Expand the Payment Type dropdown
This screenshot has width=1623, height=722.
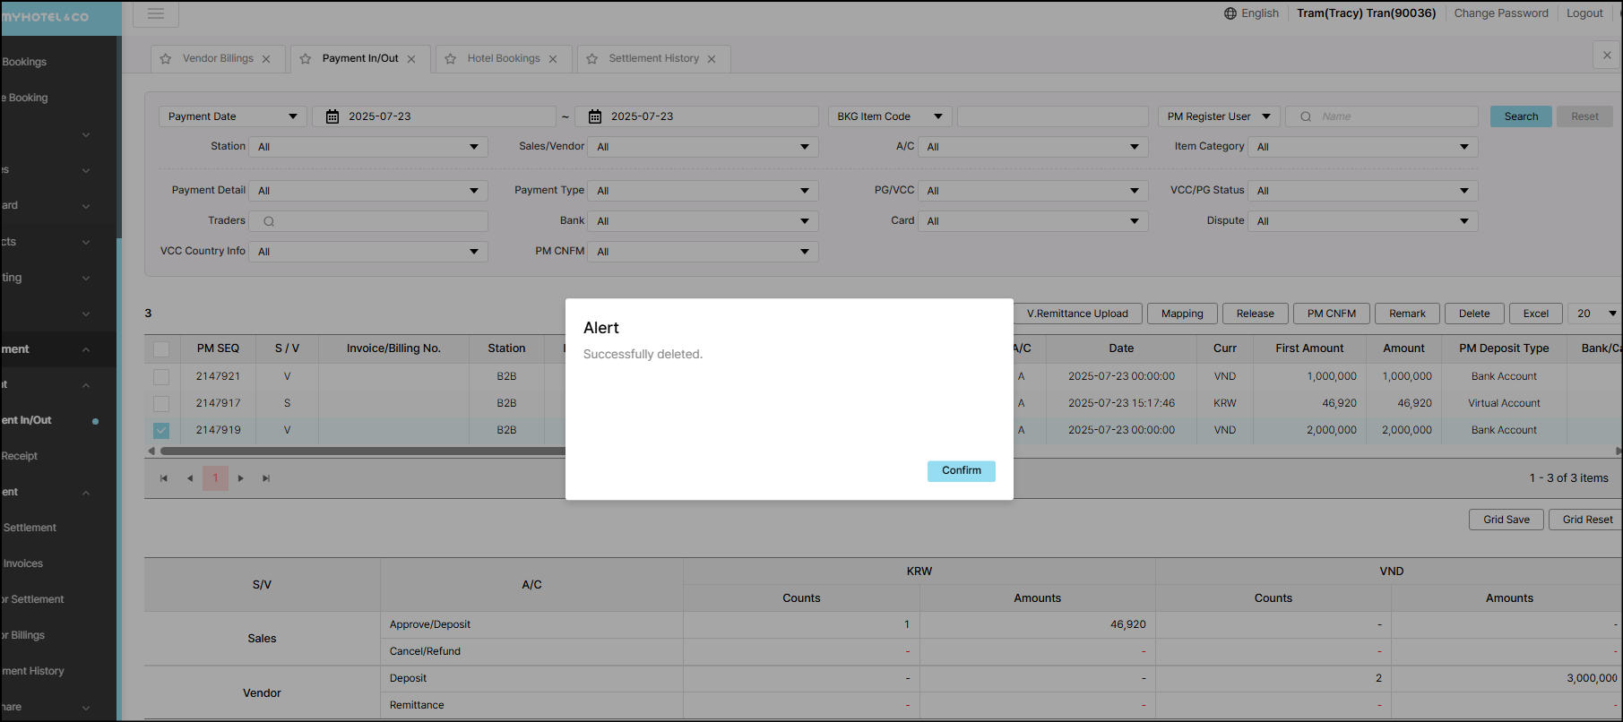[x=703, y=191]
